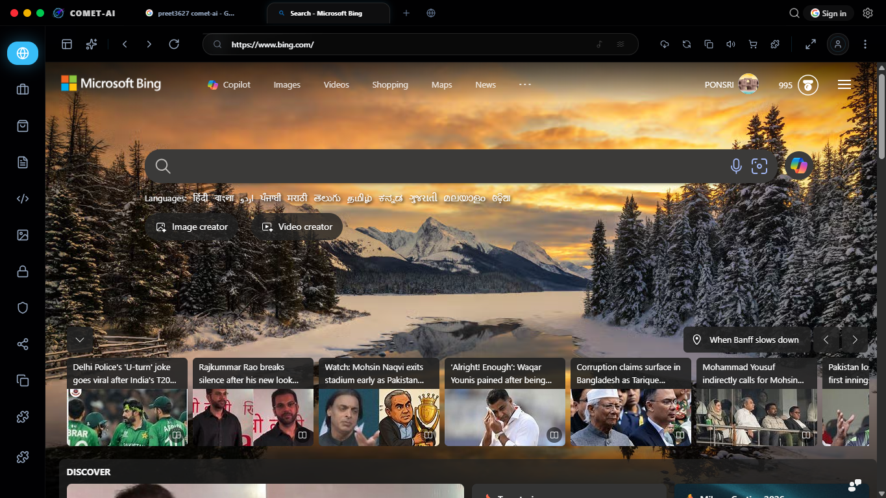This screenshot has height=498, width=886.
Task: Click the Microsoft Bing logo
Action: click(x=111, y=83)
